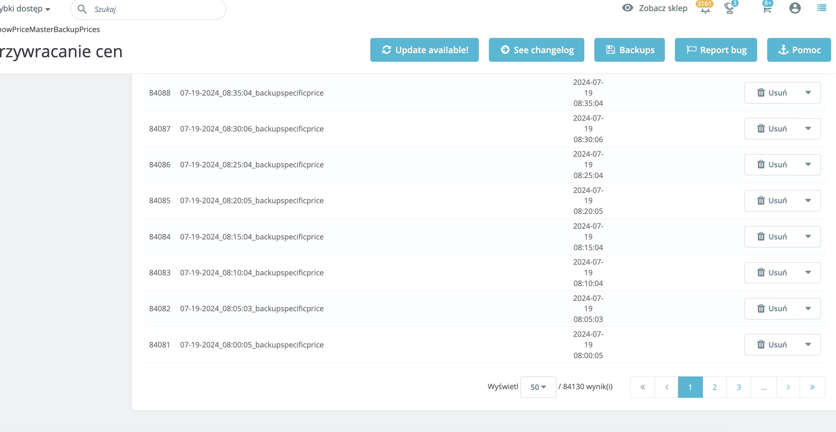Click the Report bug button
The height and width of the screenshot is (432, 836).
click(716, 50)
